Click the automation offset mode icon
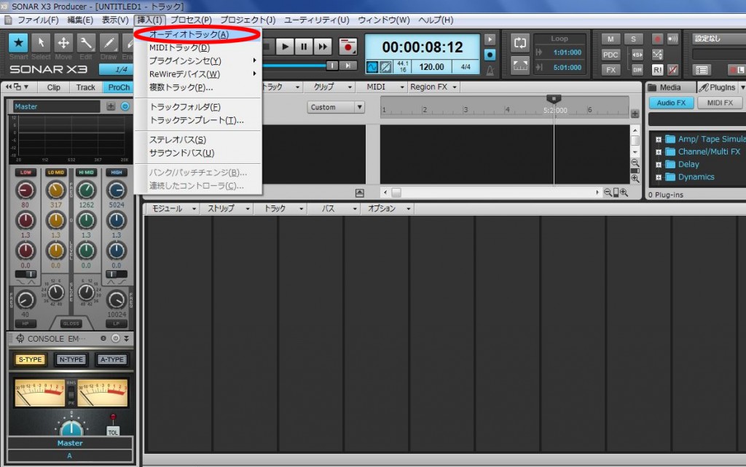The width and height of the screenshot is (746, 467). (658, 55)
